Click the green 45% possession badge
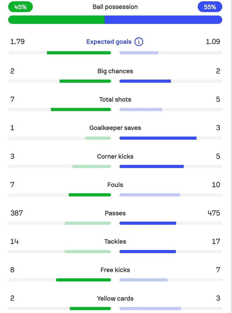Viewport: 232px width, 313px height. (x=20, y=7)
